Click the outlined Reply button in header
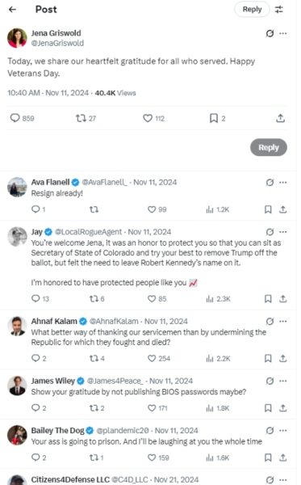This screenshot has height=485, width=301. coord(252,9)
